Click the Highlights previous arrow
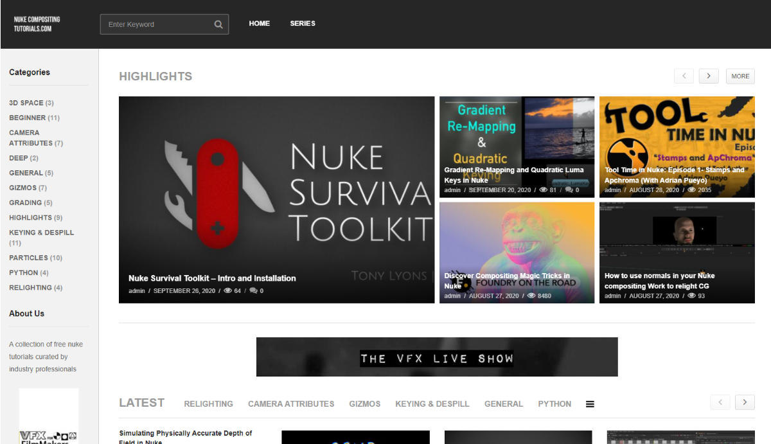 (684, 76)
